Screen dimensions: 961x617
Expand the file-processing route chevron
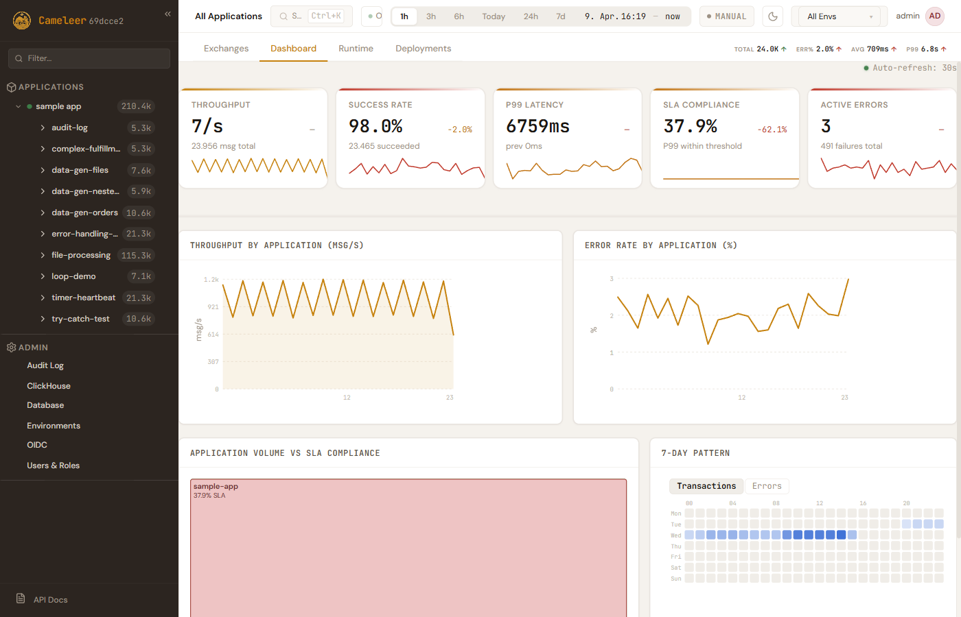pos(43,256)
